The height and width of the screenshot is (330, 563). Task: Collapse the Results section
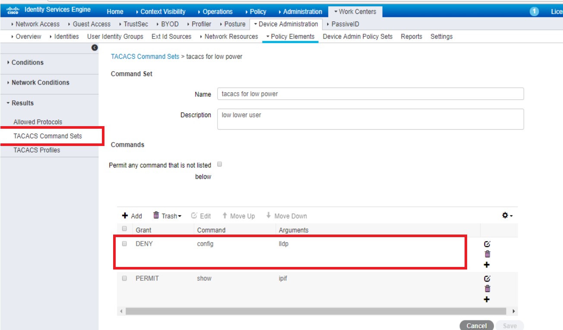(20, 103)
